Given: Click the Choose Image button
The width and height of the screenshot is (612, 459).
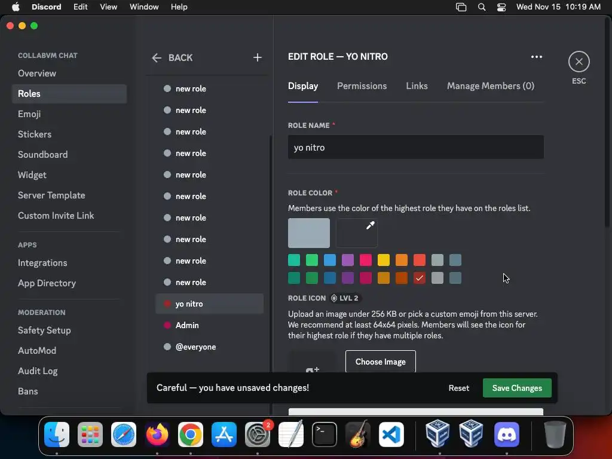Looking at the screenshot, I should pos(381,362).
